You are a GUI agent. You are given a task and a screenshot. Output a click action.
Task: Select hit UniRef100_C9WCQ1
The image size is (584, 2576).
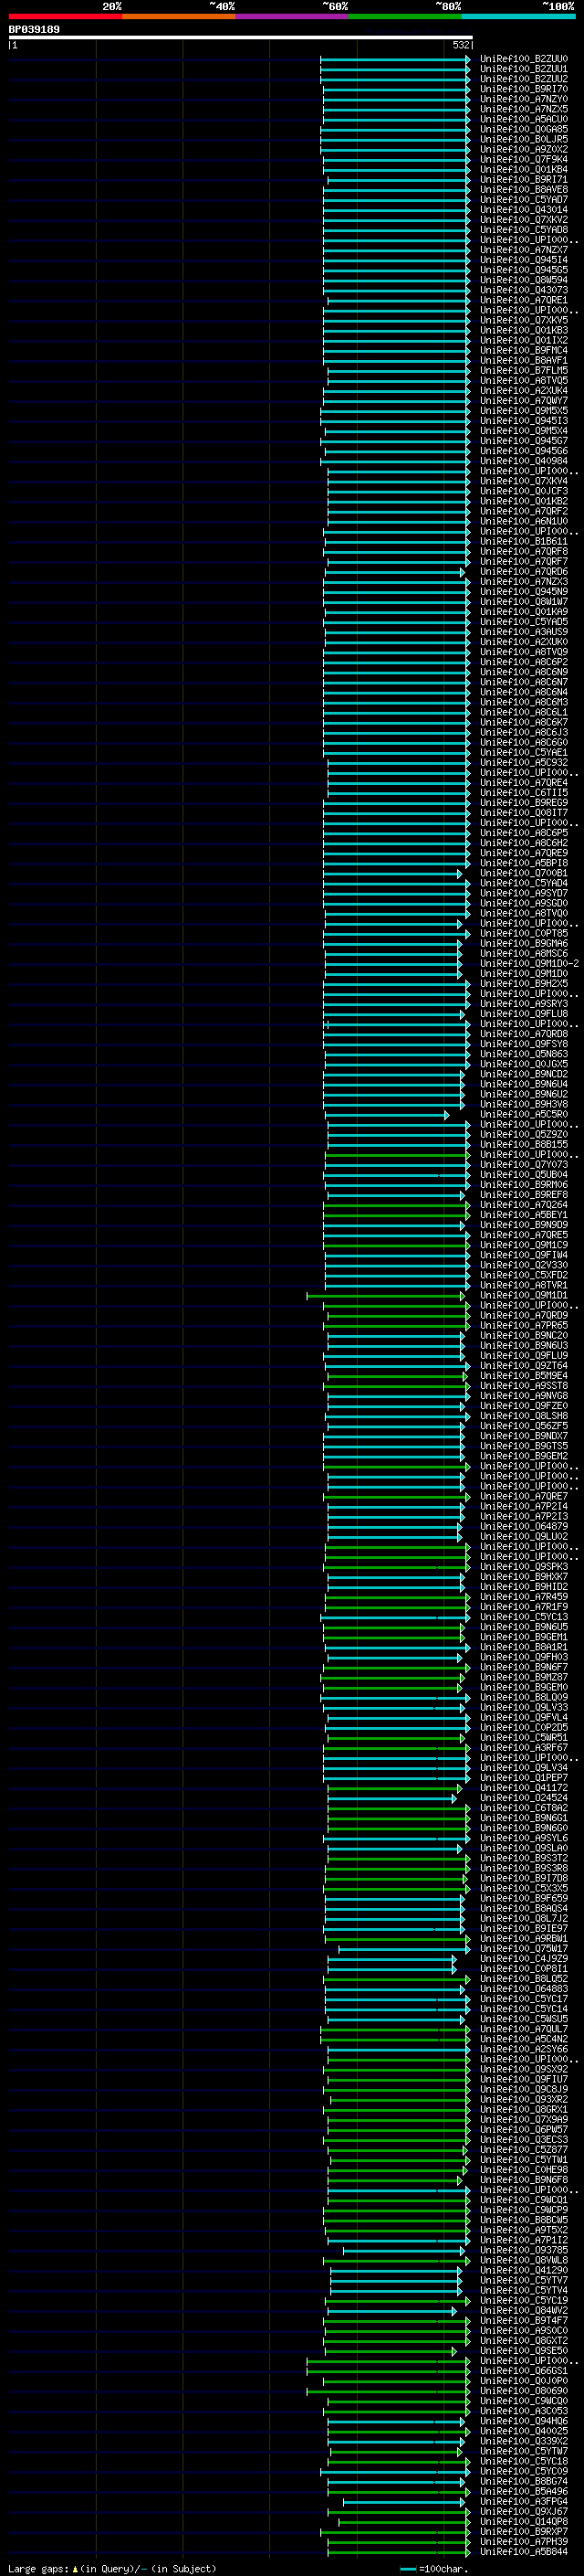point(524,2200)
